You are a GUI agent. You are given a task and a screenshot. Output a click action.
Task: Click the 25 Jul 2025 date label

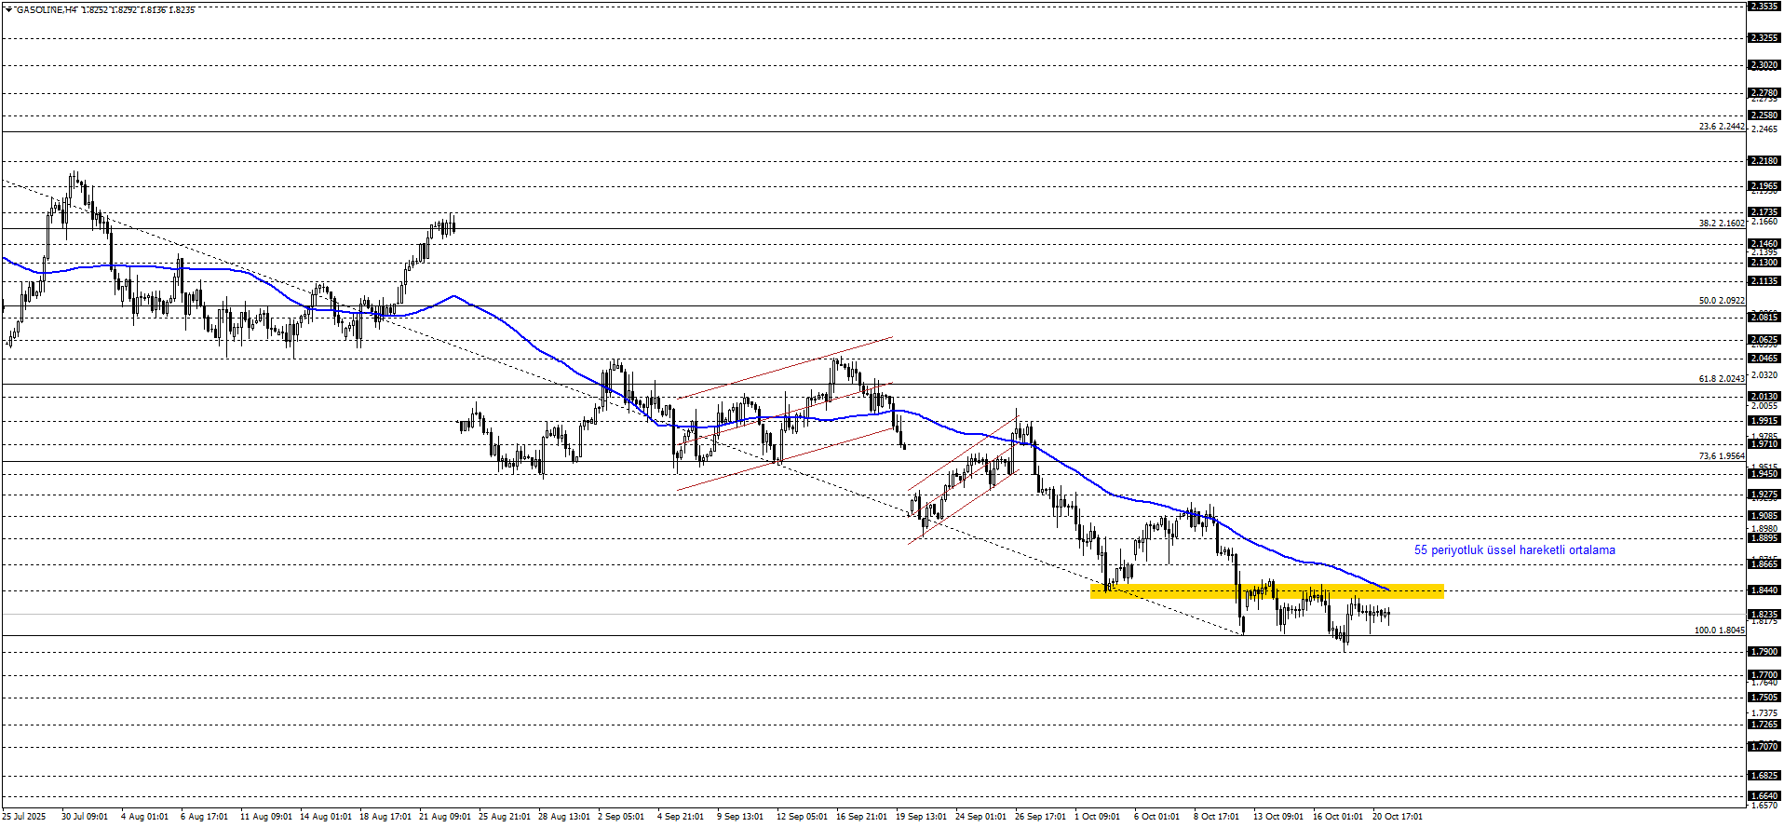23,817
